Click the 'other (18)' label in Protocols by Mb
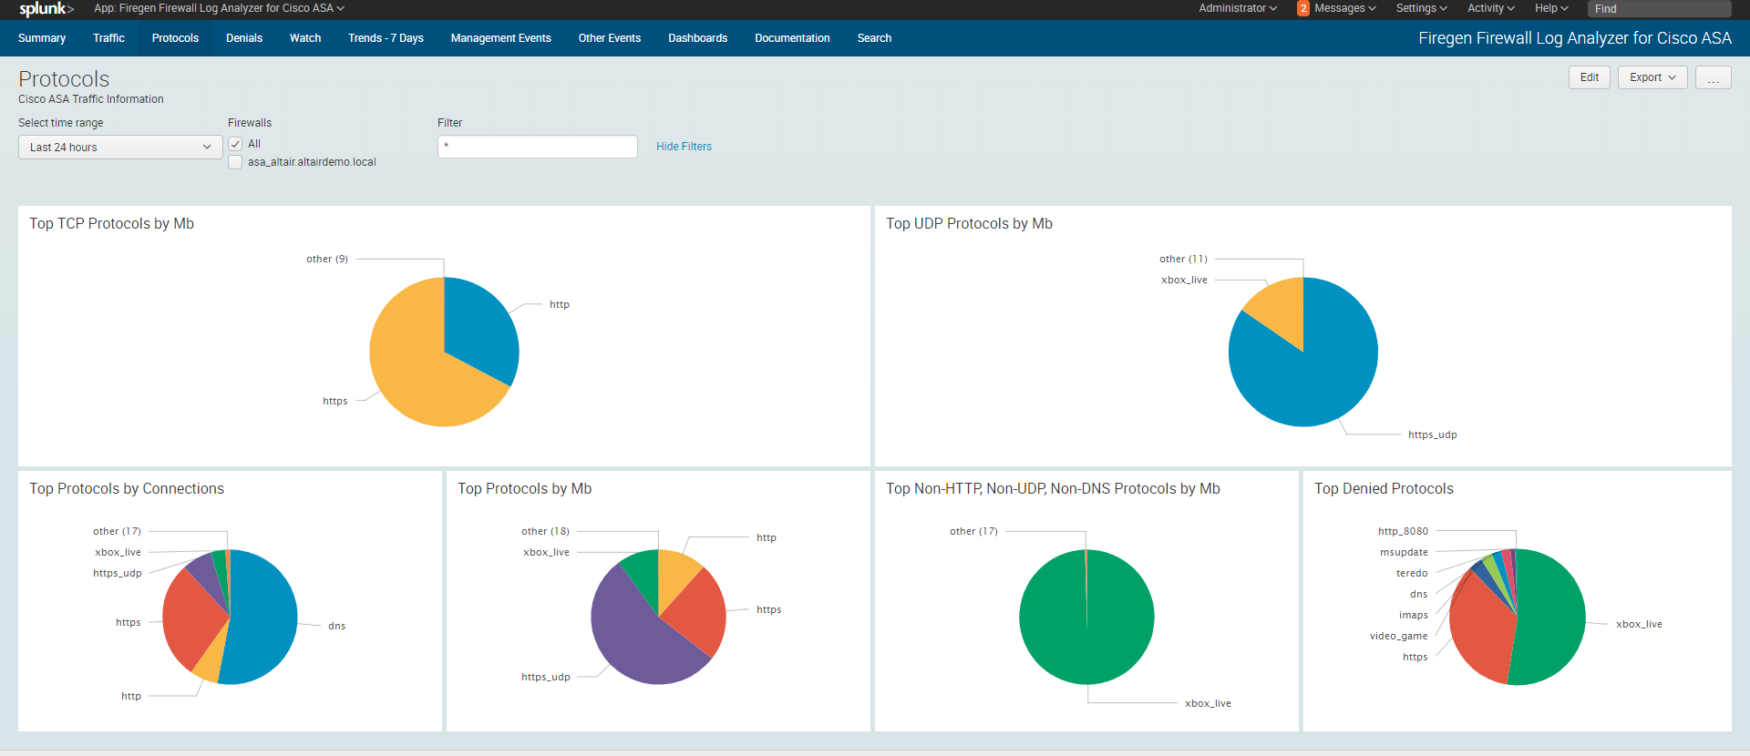This screenshot has width=1750, height=756. click(x=545, y=532)
